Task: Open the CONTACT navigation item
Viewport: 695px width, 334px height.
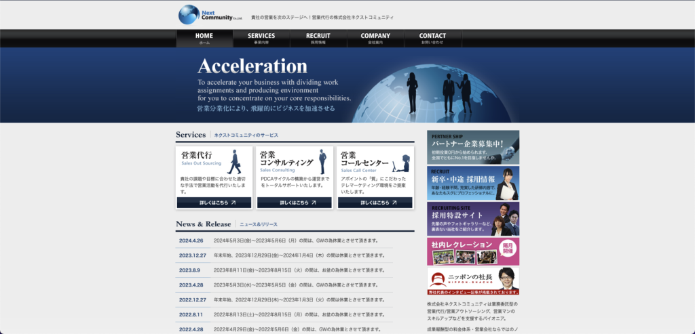Action: point(432,39)
